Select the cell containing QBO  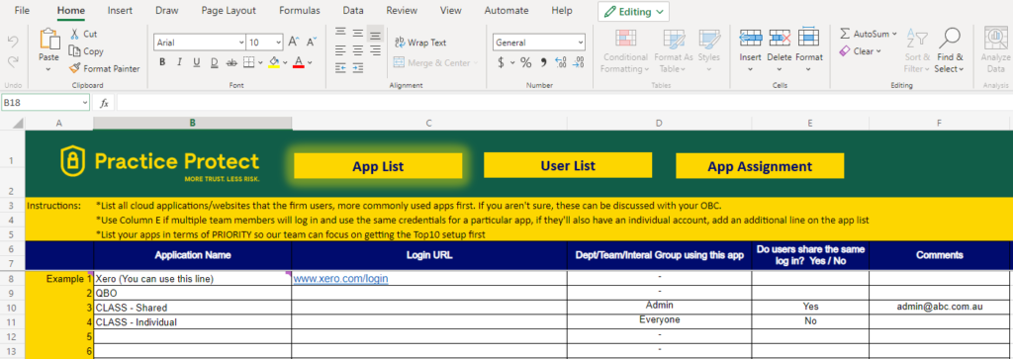tap(193, 293)
